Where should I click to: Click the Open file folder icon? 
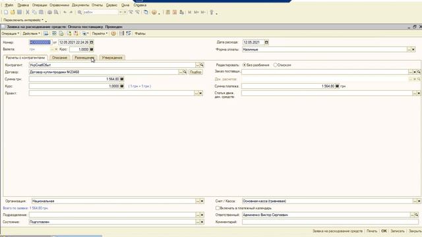(x=13, y=13)
